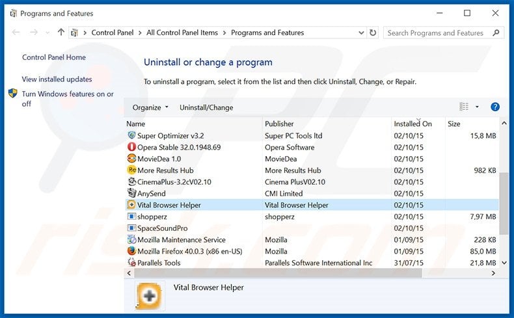Open the Control Panel Home link

(54, 57)
